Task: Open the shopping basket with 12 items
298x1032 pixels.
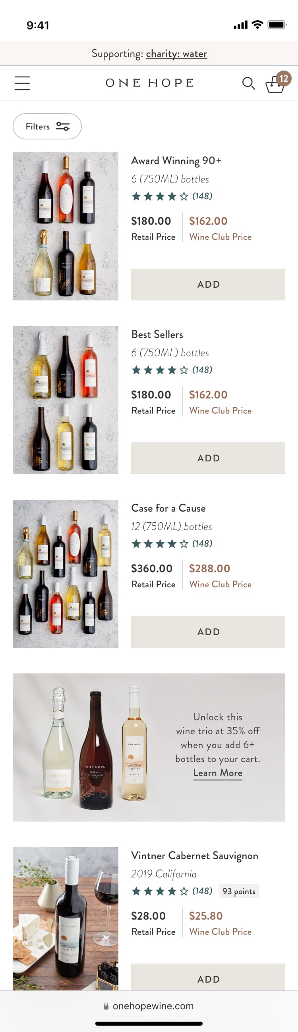Action: tap(276, 83)
